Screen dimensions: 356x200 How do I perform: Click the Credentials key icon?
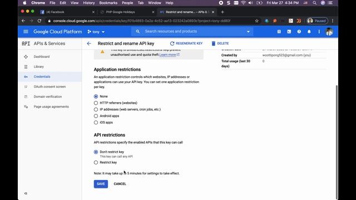26,77
